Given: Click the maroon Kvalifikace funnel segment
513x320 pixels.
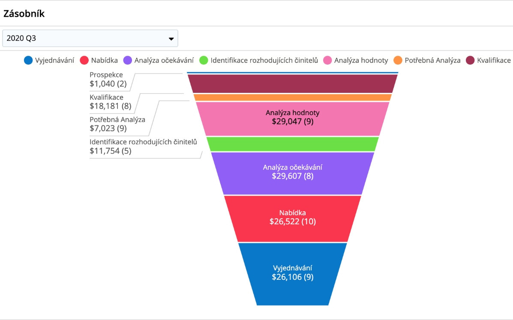Looking at the screenshot, I should point(293,83).
